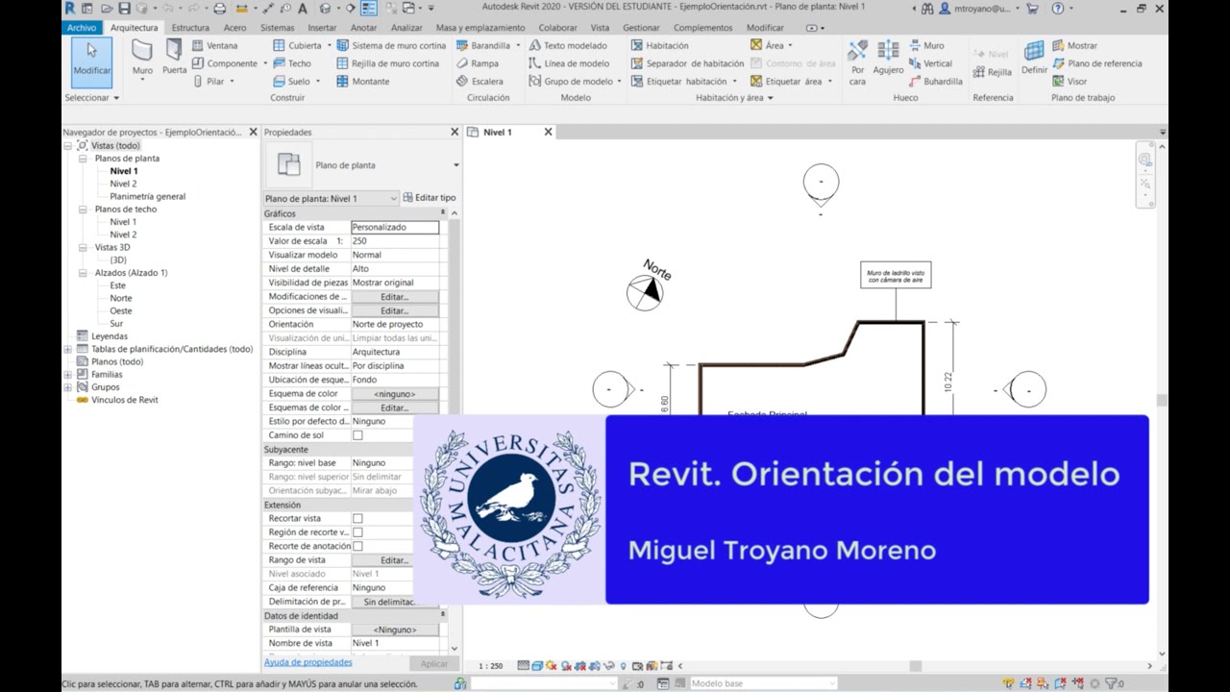Select the Escalera stair tool

coord(479,82)
